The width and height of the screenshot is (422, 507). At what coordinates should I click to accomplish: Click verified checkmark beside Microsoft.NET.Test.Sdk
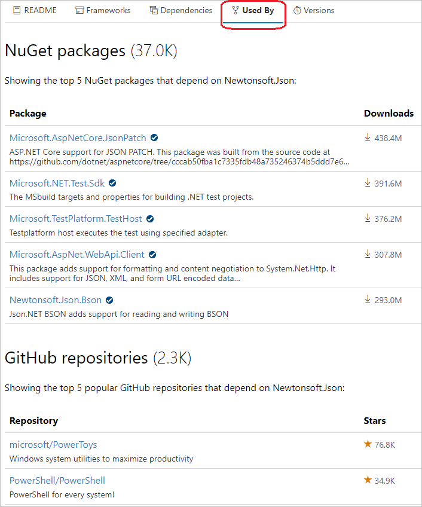tap(112, 184)
